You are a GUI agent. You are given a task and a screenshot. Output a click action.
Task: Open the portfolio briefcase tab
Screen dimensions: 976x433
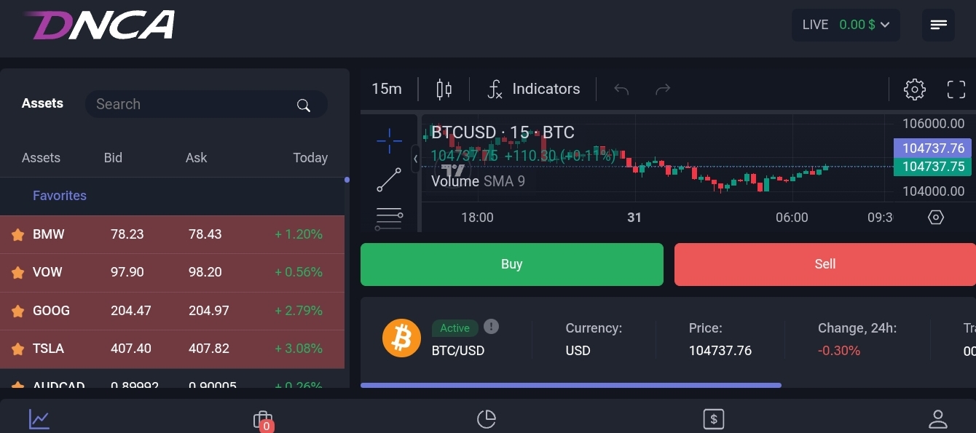point(262,420)
